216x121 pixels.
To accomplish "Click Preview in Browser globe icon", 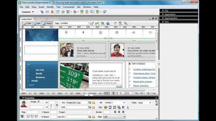I will [x=108, y=24].
